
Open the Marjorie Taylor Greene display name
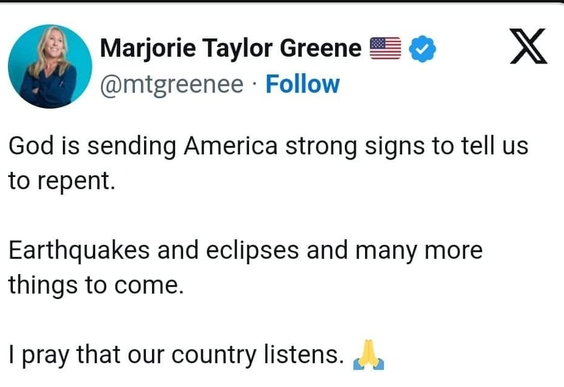tap(231, 48)
